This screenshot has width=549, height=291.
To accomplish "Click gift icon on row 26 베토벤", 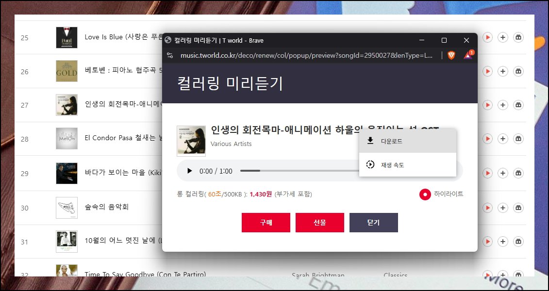I will coord(518,71).
